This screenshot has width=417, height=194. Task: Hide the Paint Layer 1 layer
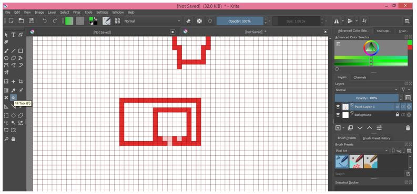tap(338, 106)
